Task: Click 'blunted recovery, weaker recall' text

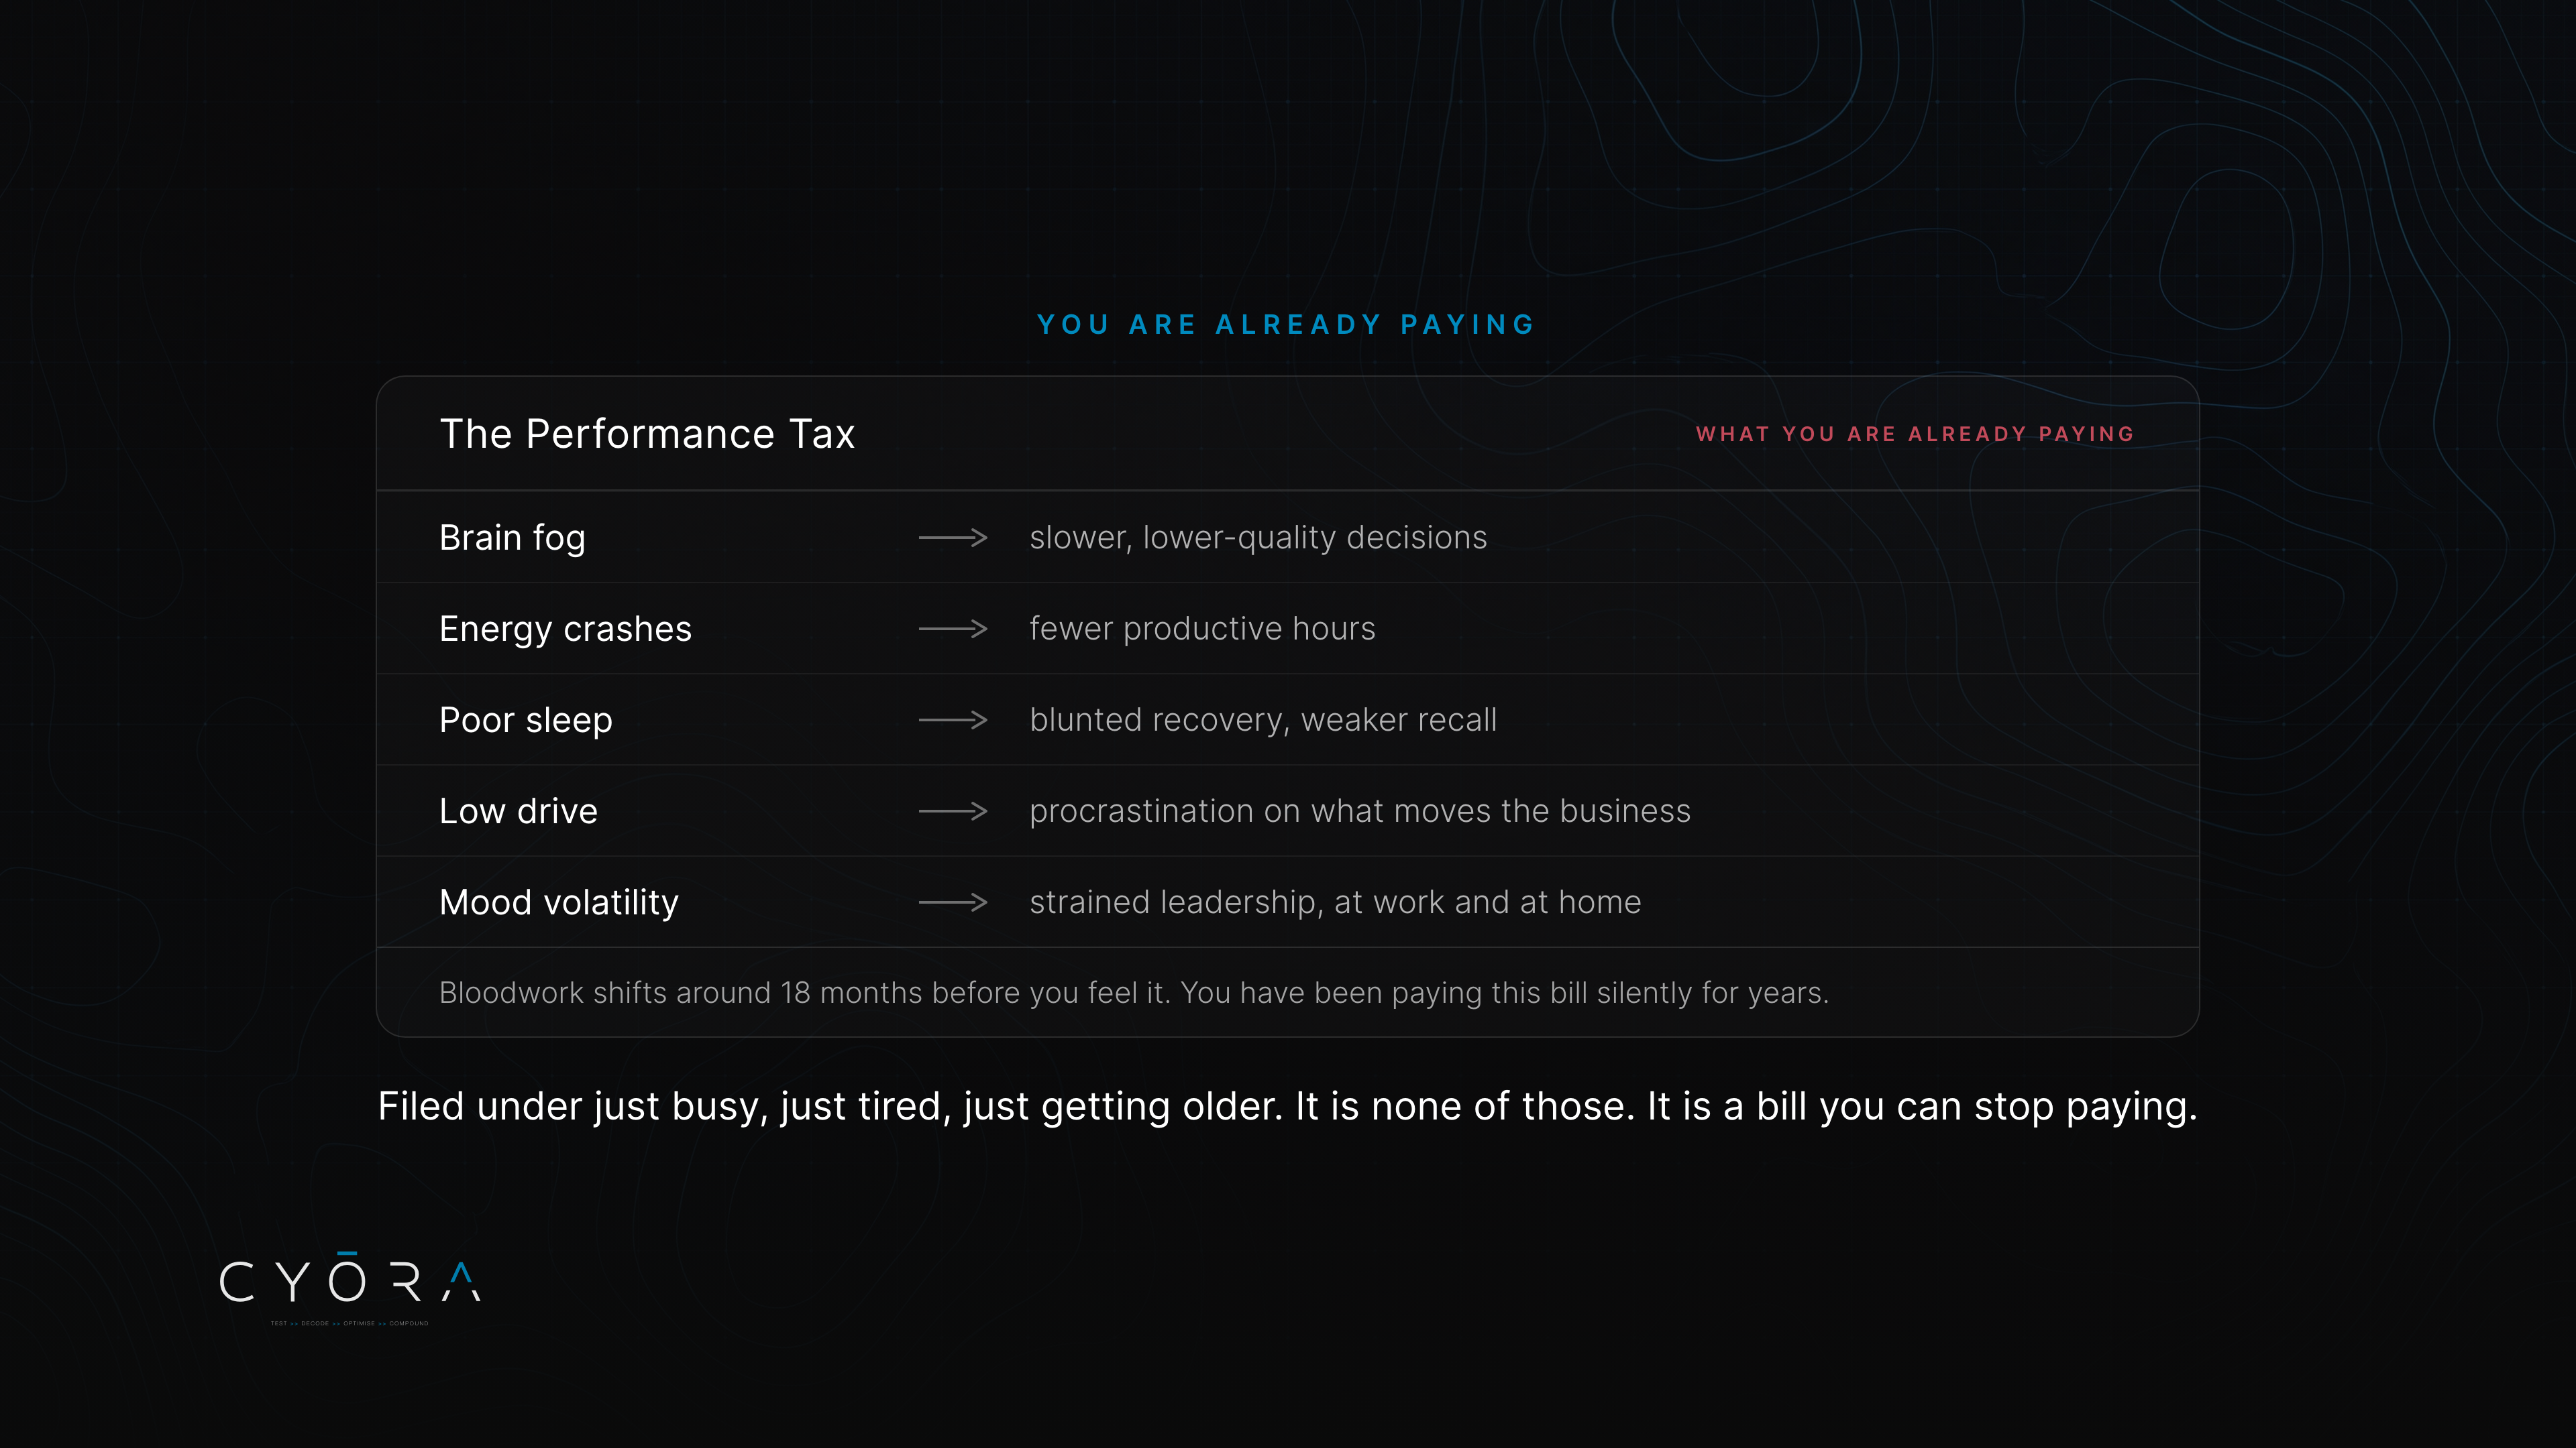Action: [1263, 719]
